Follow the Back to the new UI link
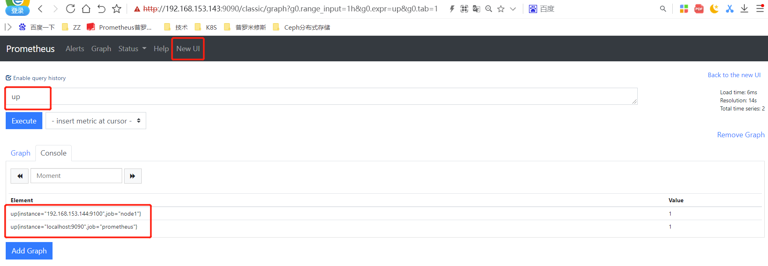 click(x=734, y=75)
